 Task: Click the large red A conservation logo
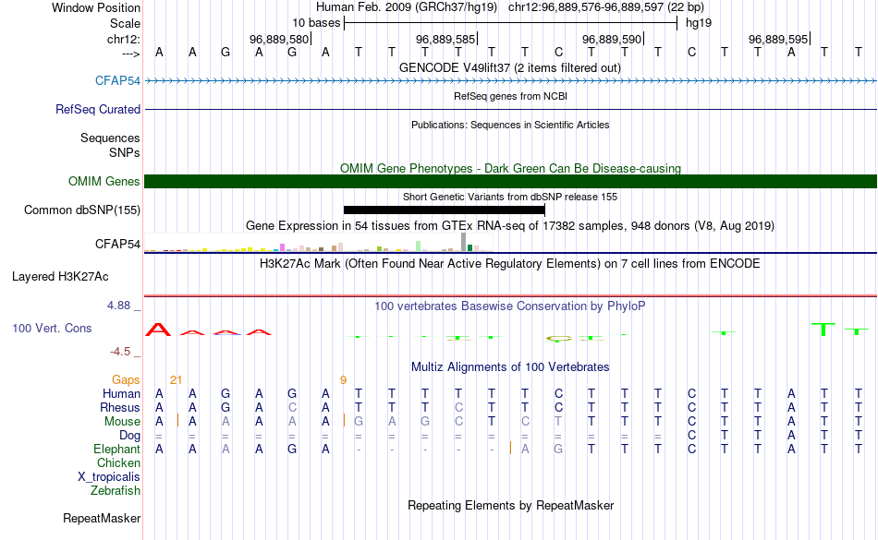[158, 330]
